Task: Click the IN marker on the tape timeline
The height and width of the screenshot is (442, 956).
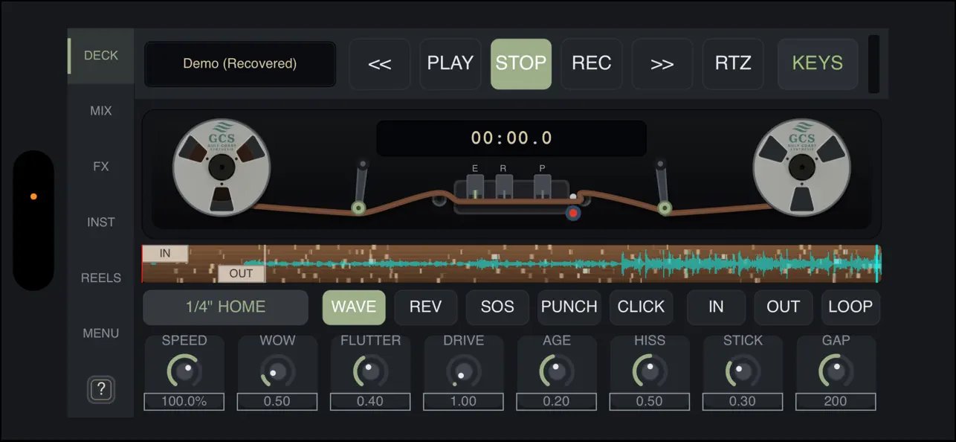Action: (165, 254)
